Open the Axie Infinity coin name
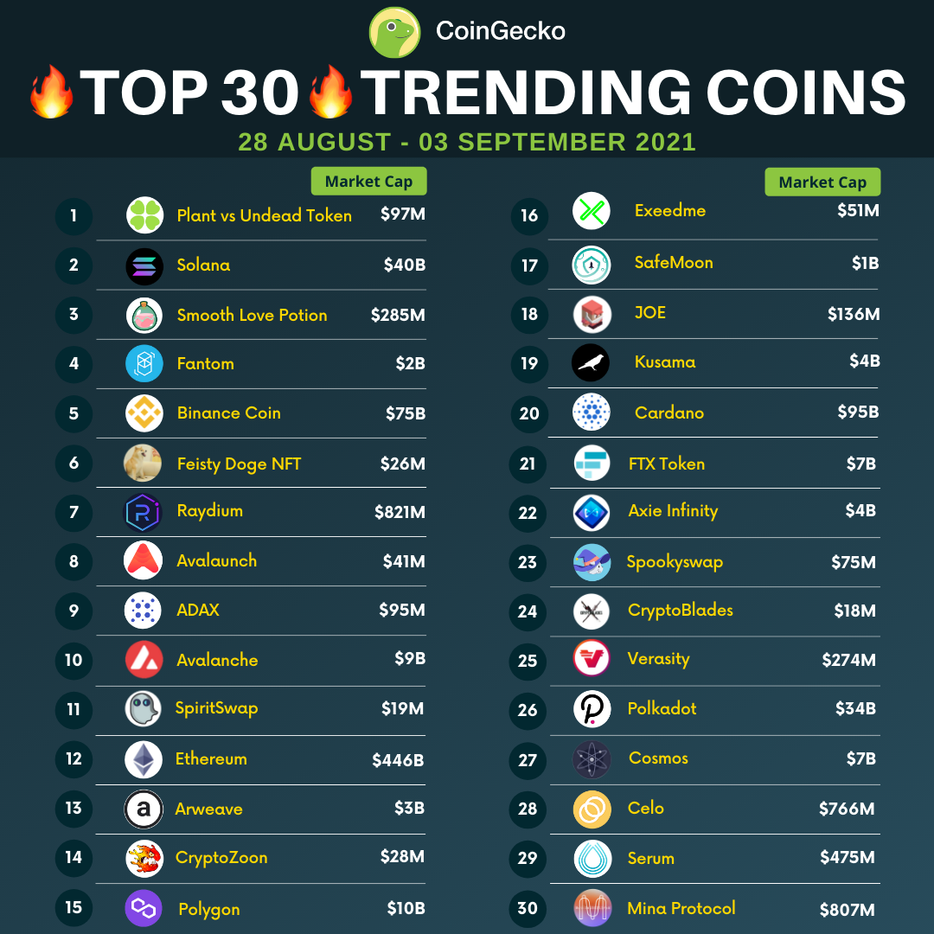The image size is (934, 934). (x=673, y=512)
